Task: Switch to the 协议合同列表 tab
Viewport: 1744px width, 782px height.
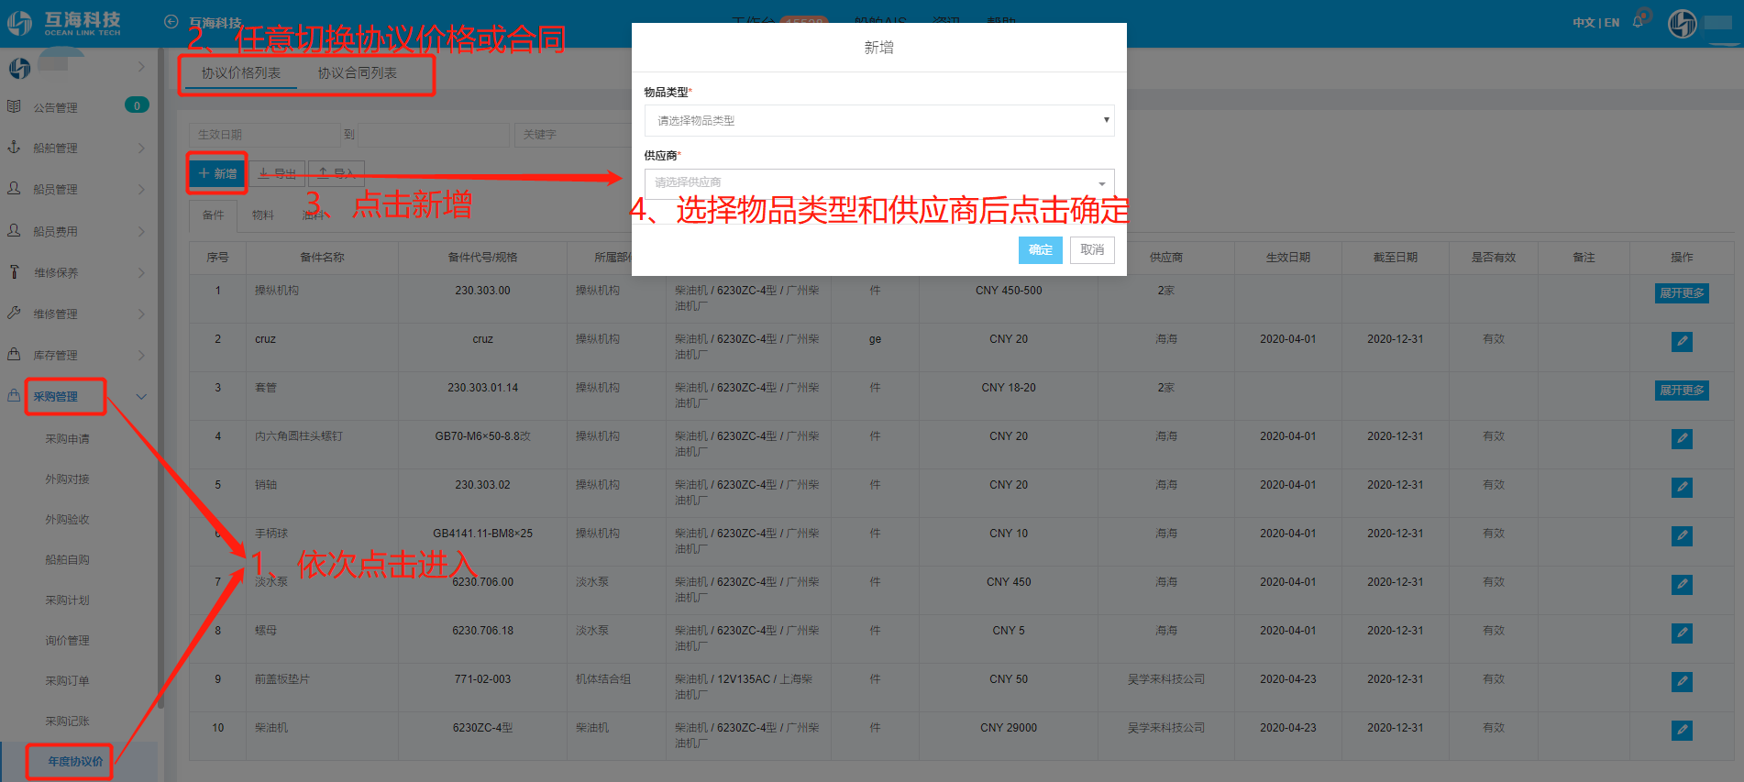Action: tap(358, 72)
